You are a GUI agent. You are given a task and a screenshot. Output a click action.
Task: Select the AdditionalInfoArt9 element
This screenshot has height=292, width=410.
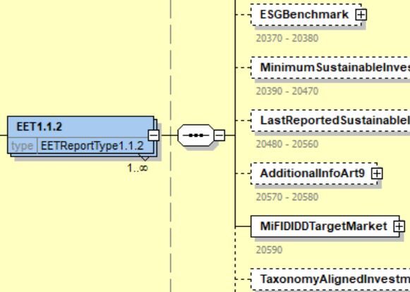tap(314, 174)
